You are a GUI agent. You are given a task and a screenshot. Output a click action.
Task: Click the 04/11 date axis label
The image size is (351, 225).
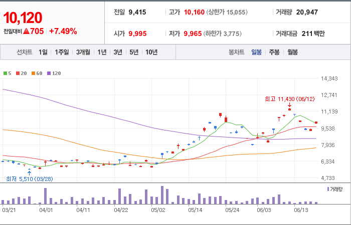coord(83,210)
